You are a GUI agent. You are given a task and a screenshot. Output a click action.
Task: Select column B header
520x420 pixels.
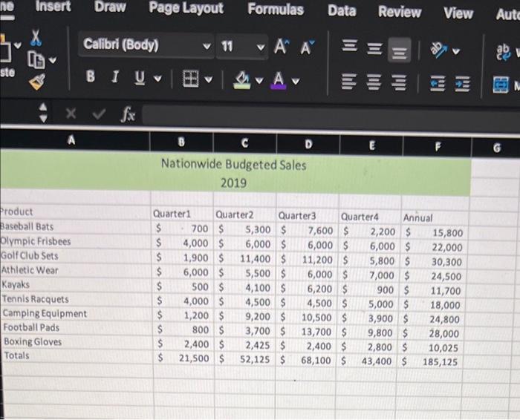coord(181,142)
